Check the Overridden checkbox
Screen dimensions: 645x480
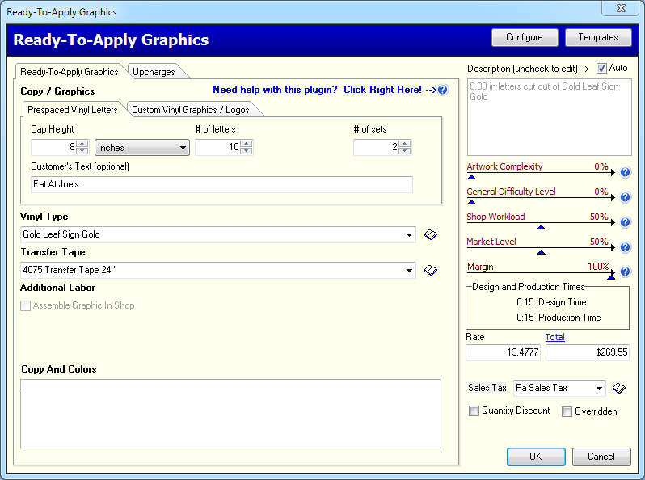pyautogui.click(x=567, y=411)
